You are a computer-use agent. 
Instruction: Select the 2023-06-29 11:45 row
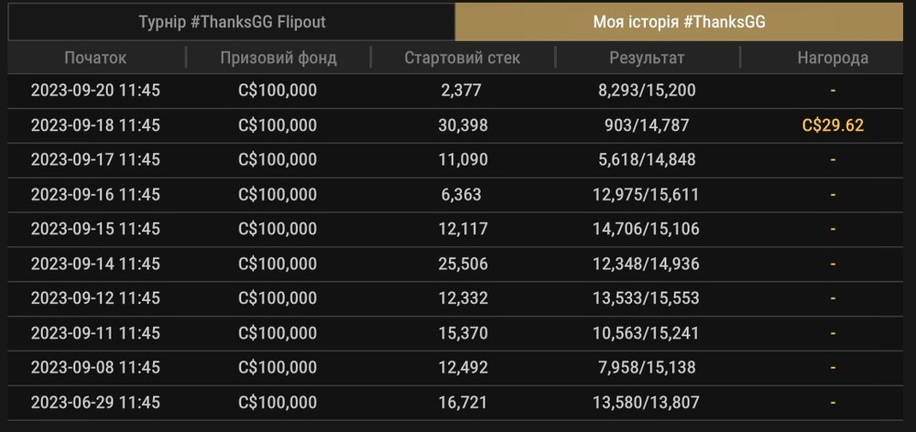(455, 402)
